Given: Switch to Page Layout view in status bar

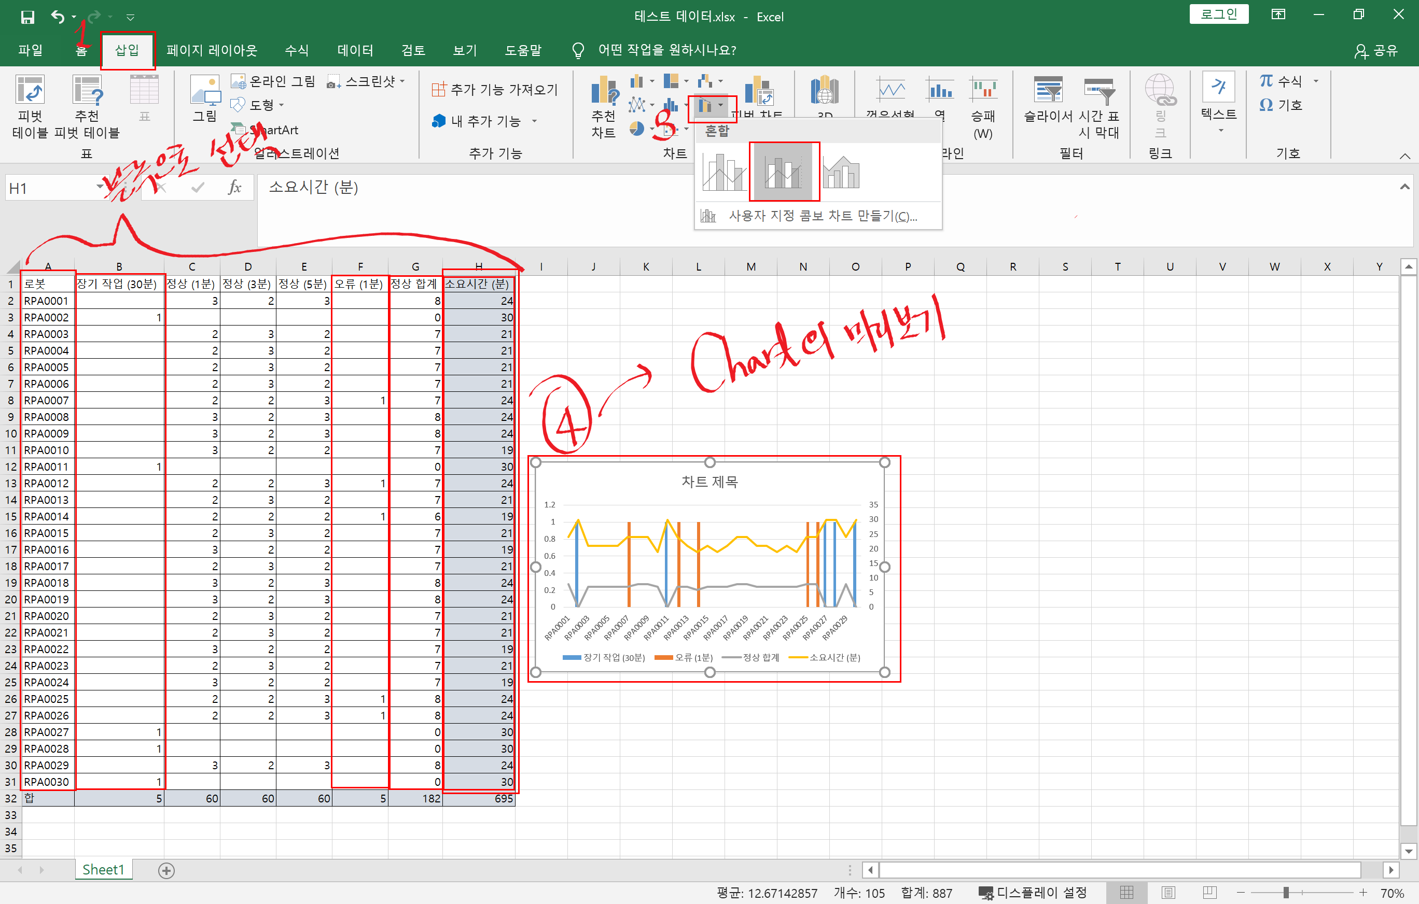Looking at the screenshot, I should coord(1167,892).
